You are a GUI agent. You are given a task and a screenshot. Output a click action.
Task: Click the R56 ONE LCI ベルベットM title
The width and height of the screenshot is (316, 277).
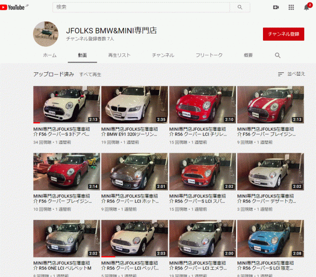pos(62,266)
